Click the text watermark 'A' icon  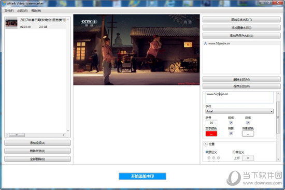[x=205, y=43]
